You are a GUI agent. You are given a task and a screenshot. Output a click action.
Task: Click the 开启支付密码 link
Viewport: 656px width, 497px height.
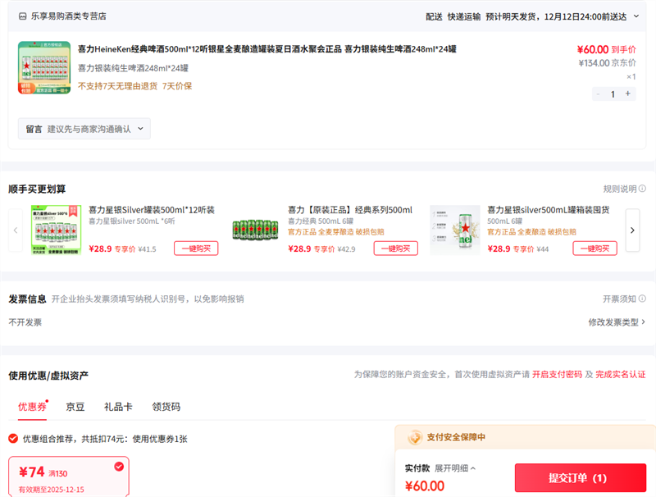pos(557,374)
